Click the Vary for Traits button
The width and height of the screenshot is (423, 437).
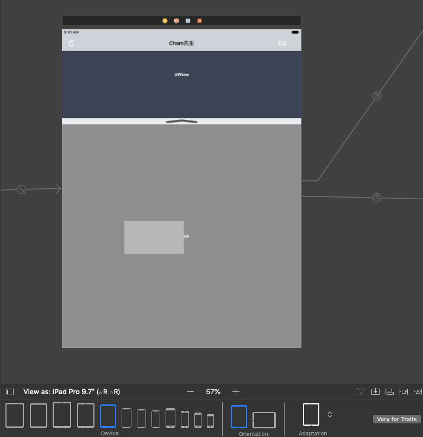pos(396,419)
